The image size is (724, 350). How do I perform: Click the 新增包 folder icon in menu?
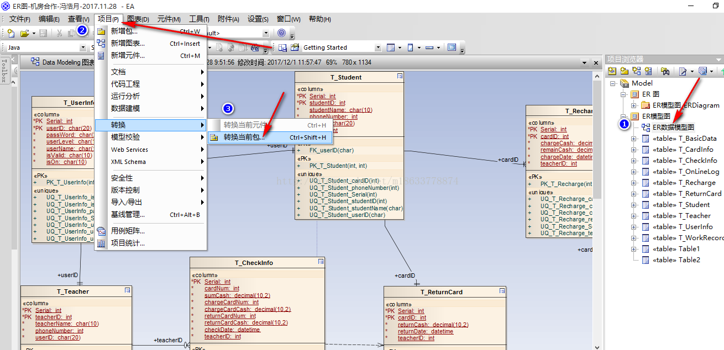(x=101, y=31)
